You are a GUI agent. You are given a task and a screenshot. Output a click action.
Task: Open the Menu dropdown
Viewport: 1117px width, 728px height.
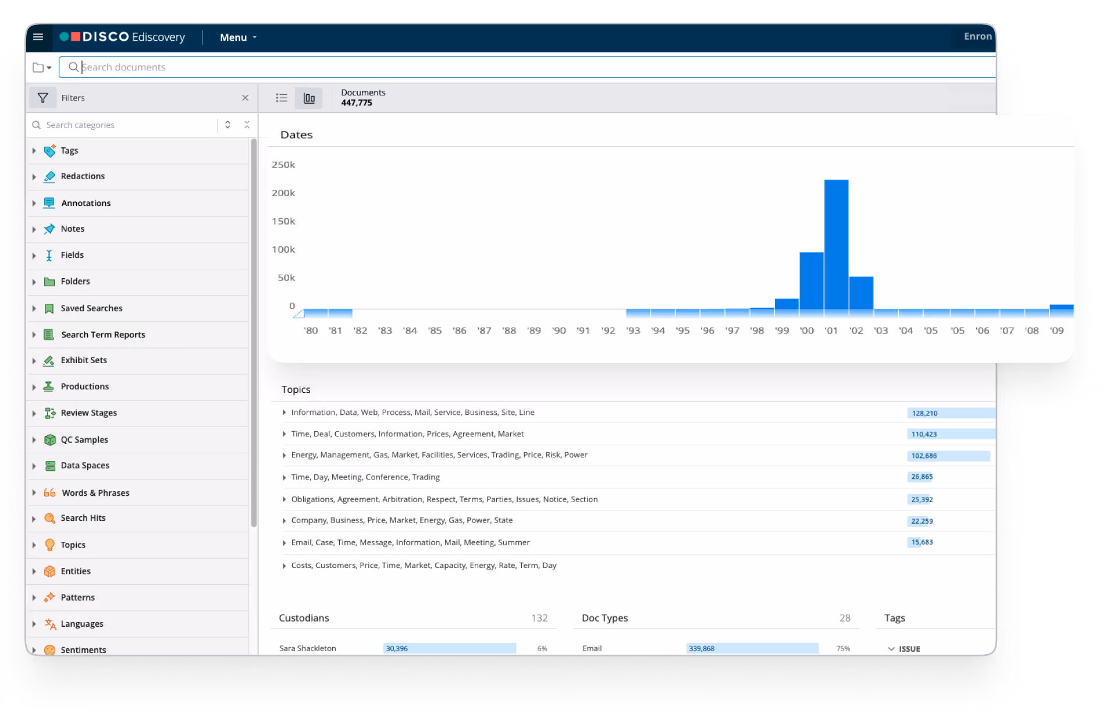pyautogui.click(x=238, y=37)
